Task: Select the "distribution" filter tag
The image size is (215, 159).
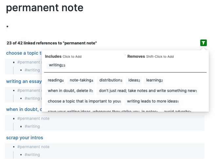Action: coord(111,80)
